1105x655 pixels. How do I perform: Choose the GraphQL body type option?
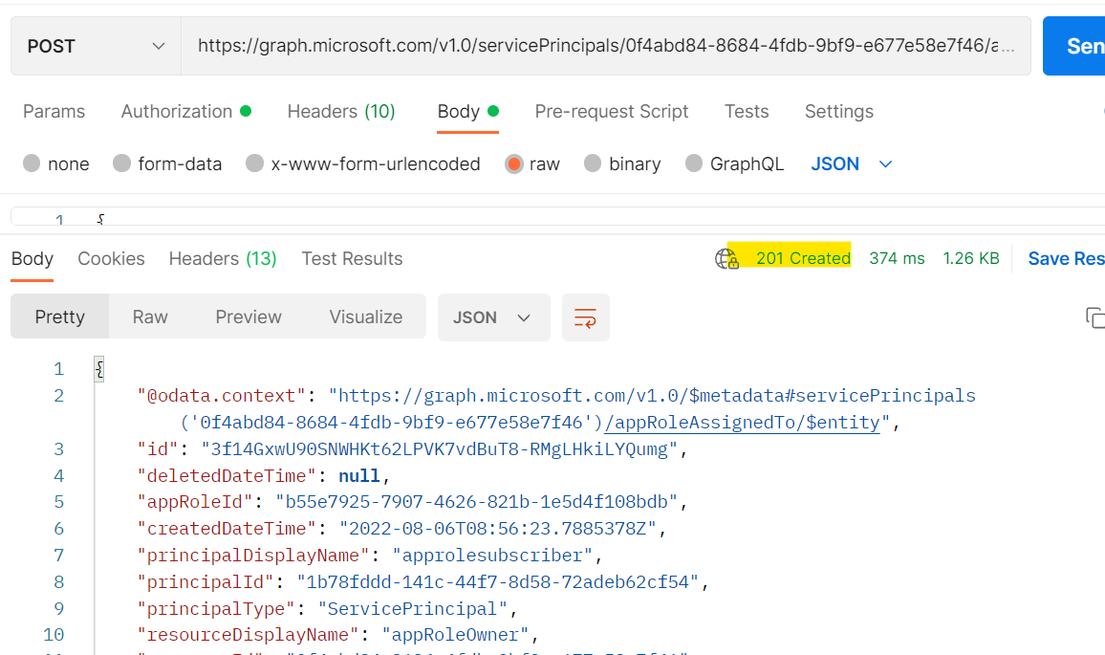[694, 164]
